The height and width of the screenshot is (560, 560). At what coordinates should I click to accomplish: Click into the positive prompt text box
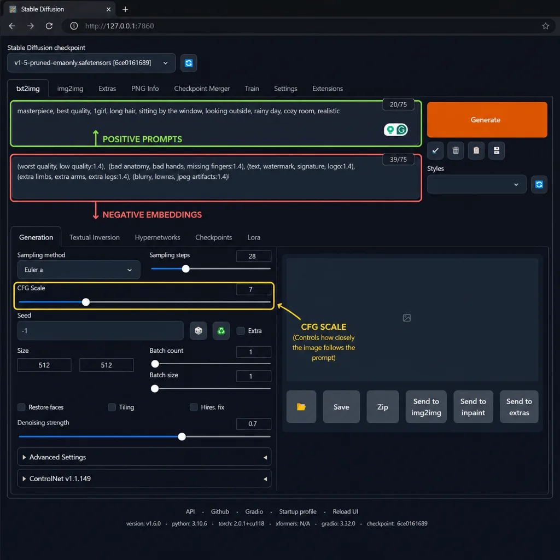(x=215, y=124)
